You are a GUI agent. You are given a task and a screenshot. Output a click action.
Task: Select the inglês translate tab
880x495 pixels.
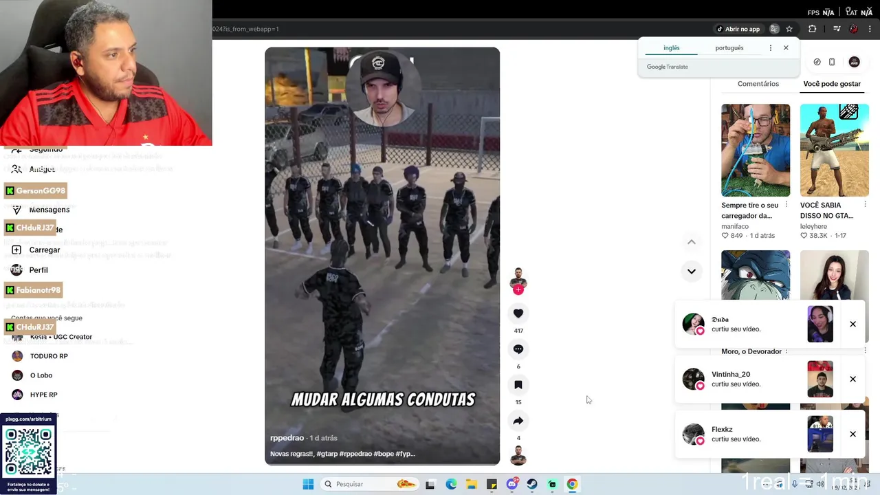(672, 48)
